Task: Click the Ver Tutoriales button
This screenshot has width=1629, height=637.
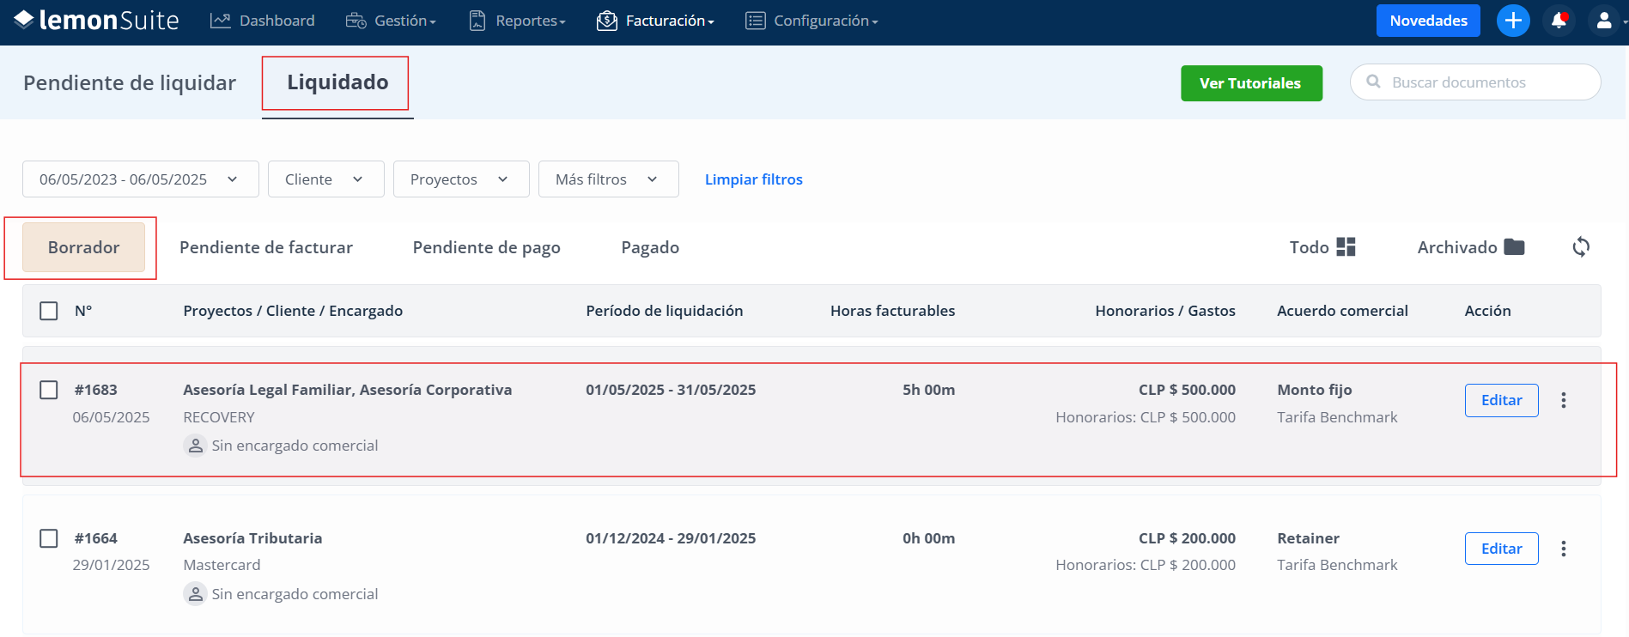Action: pyautogui.click(x=1251, y=83)
